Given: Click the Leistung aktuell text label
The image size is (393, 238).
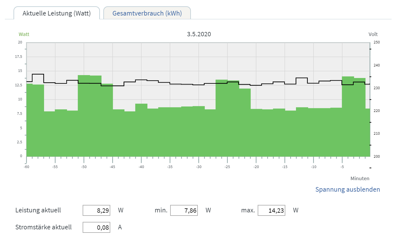Looking at the screenshot, I should point(38,210).
